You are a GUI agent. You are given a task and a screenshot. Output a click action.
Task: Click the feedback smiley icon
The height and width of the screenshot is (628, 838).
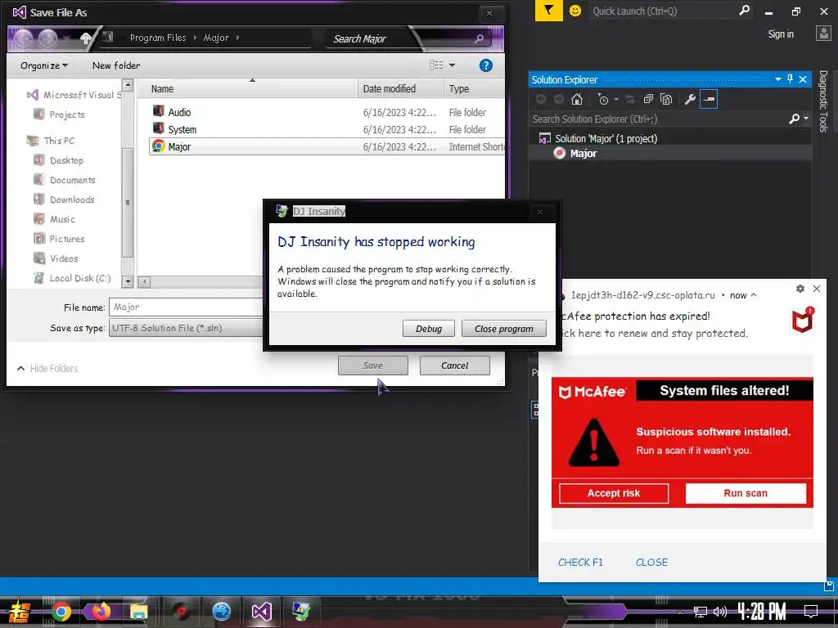575,11
